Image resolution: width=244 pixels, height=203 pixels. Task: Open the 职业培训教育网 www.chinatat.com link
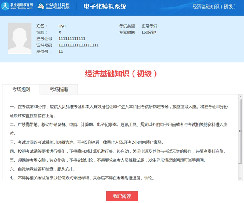22,7
